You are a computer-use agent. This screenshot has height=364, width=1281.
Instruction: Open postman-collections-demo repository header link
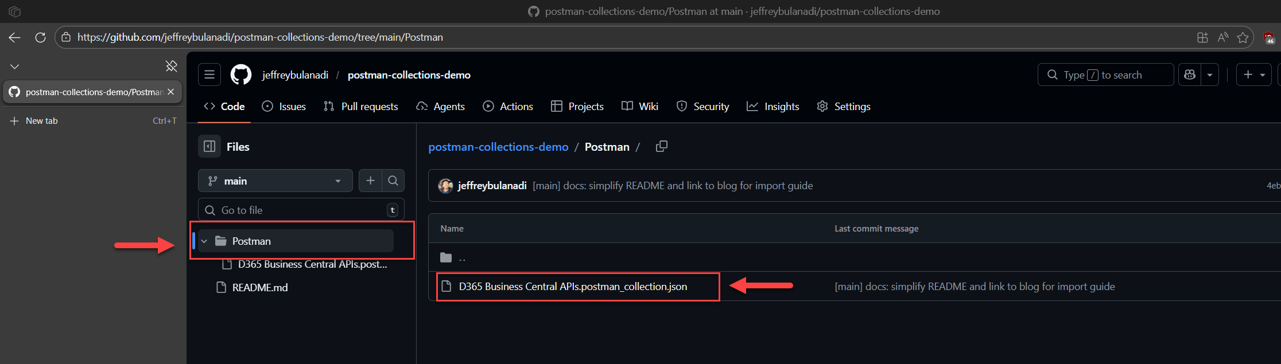[x=409, y=75]
